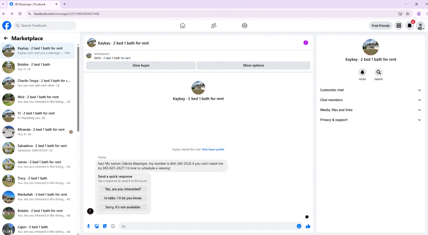Send quick response 'In talks. I'll let you know.'

[x=123, y=198]
